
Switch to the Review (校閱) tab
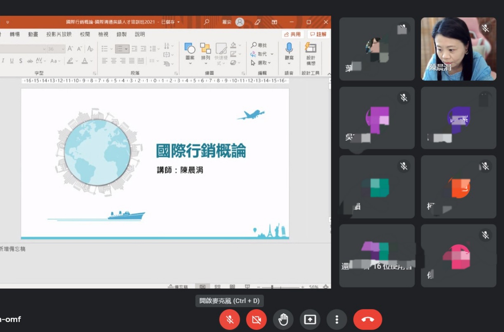(85, 34)
